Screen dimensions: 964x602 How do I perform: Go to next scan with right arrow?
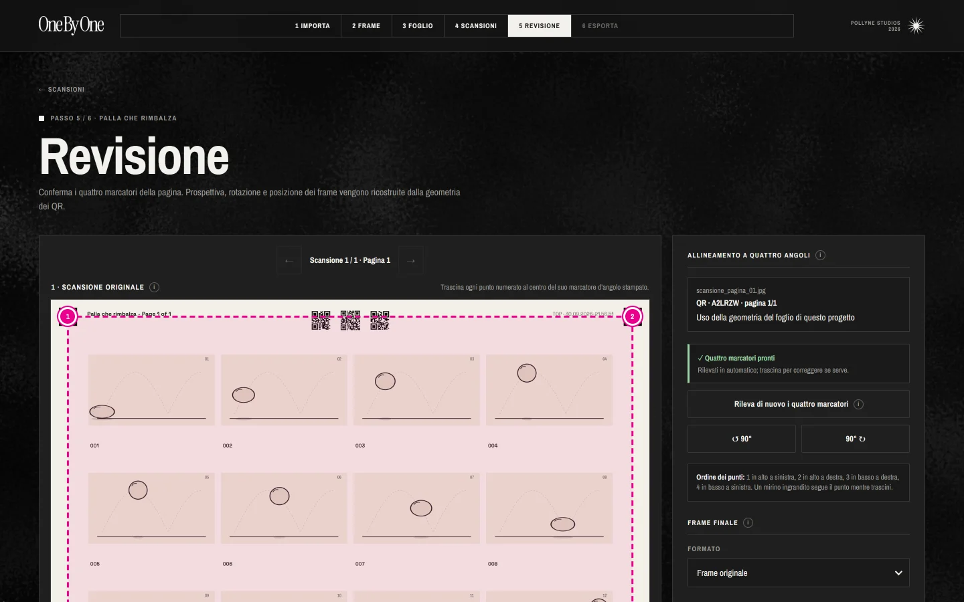click(411, 260)
